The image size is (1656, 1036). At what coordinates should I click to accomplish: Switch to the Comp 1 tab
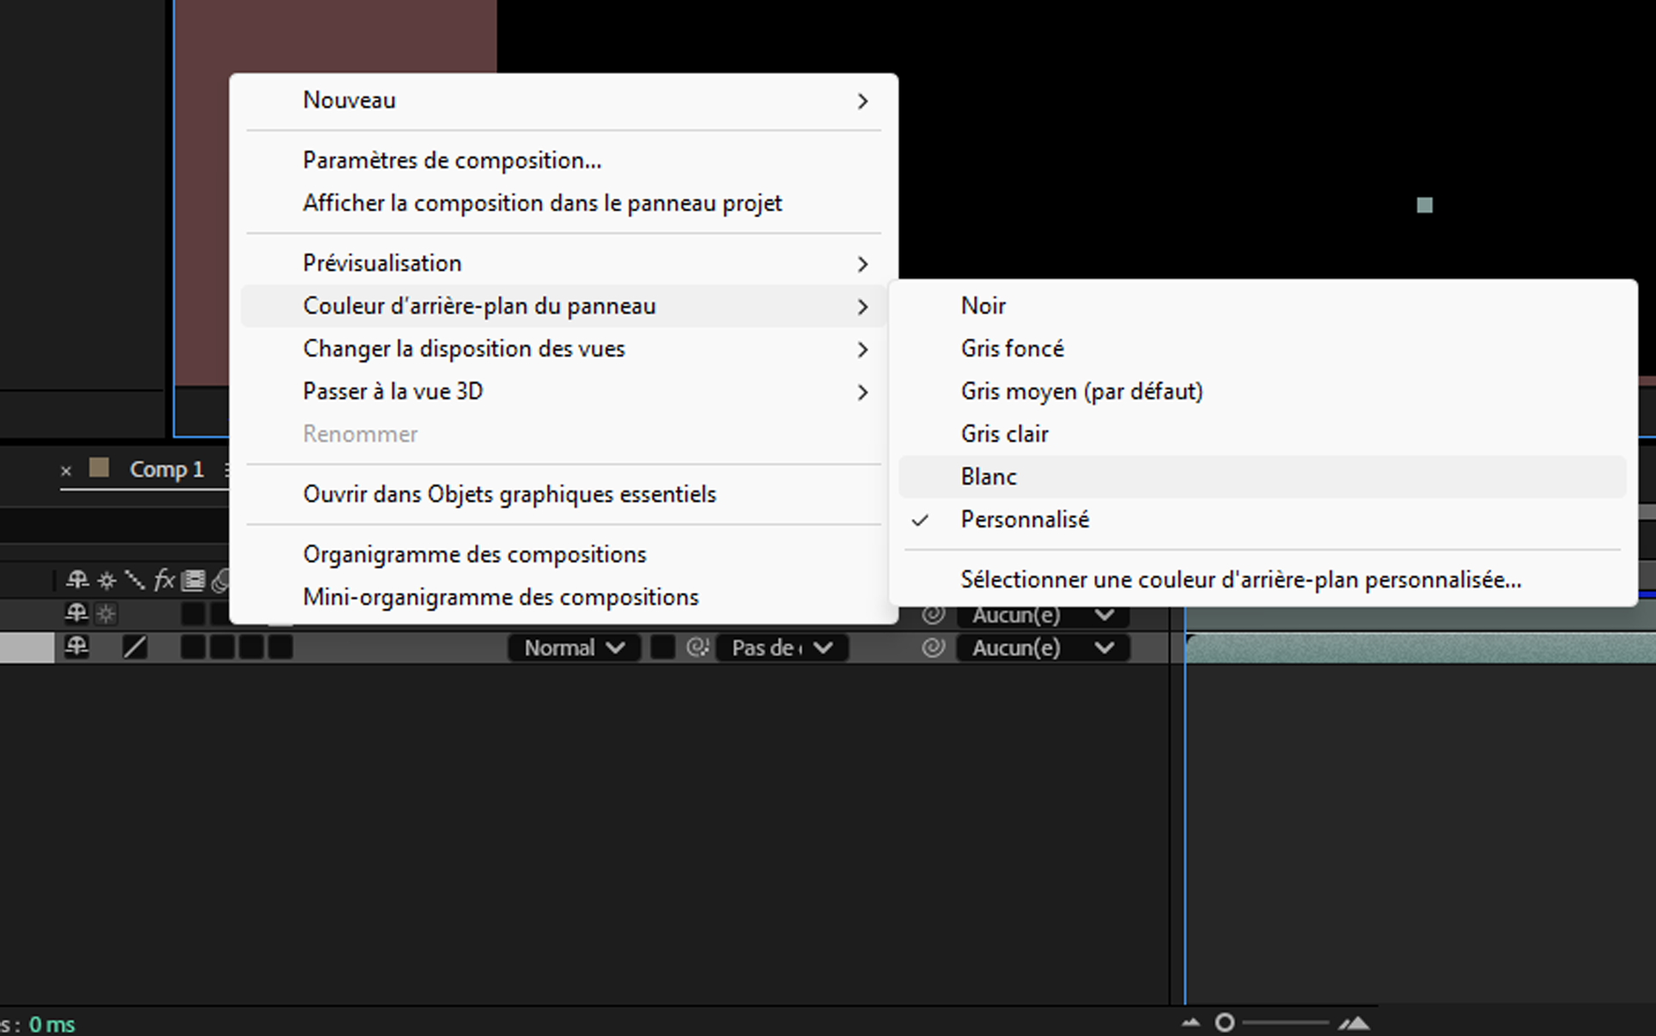click(167, 470)
